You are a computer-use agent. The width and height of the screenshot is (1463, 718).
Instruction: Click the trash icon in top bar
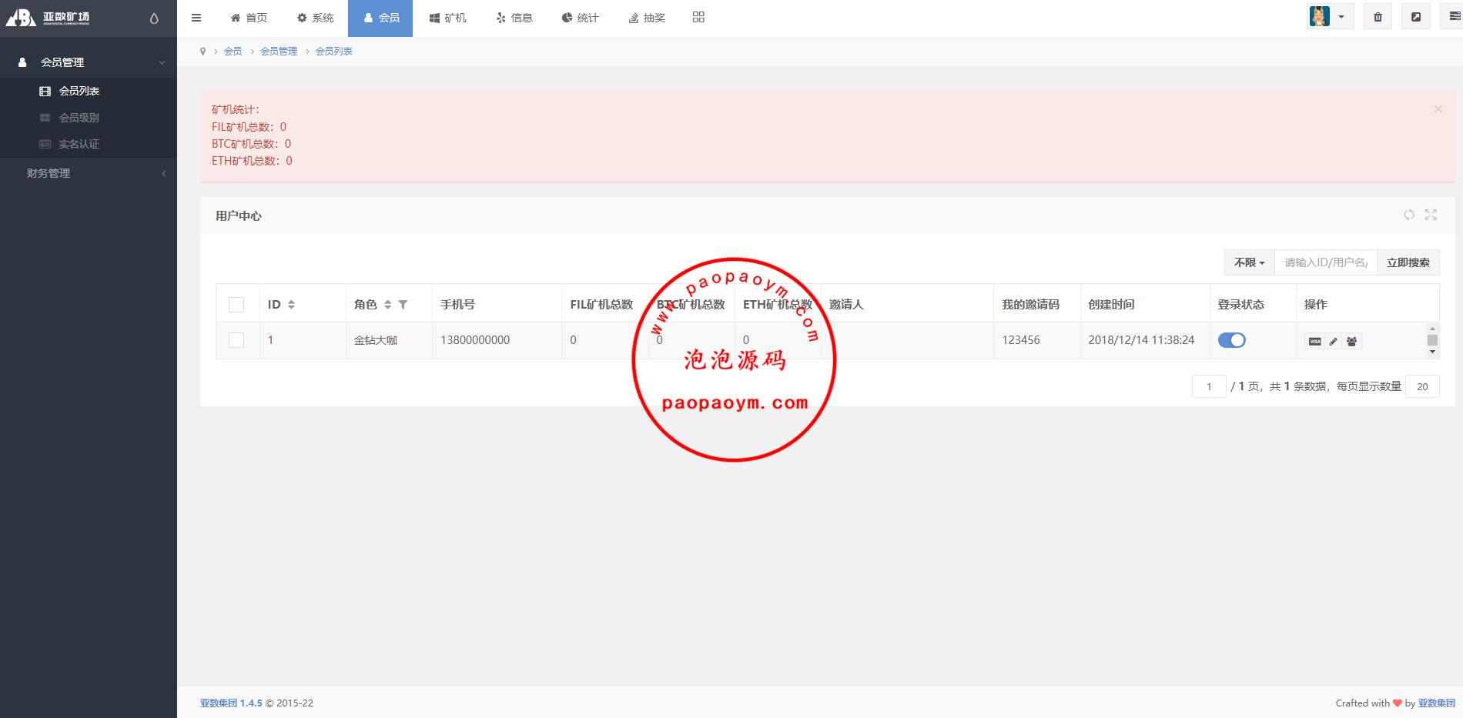[x=1378, y=17]
